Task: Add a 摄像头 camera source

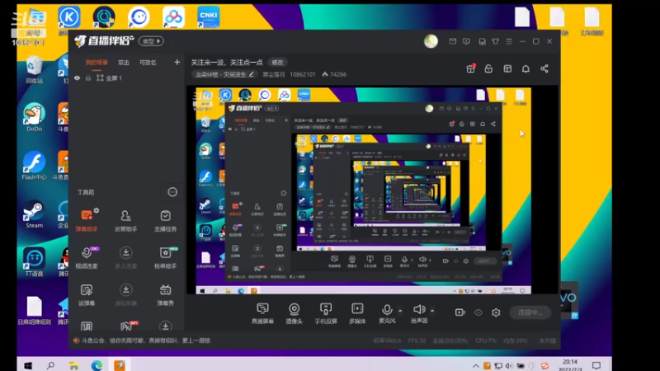Action: pyautogui.click(x=295, y=313)
